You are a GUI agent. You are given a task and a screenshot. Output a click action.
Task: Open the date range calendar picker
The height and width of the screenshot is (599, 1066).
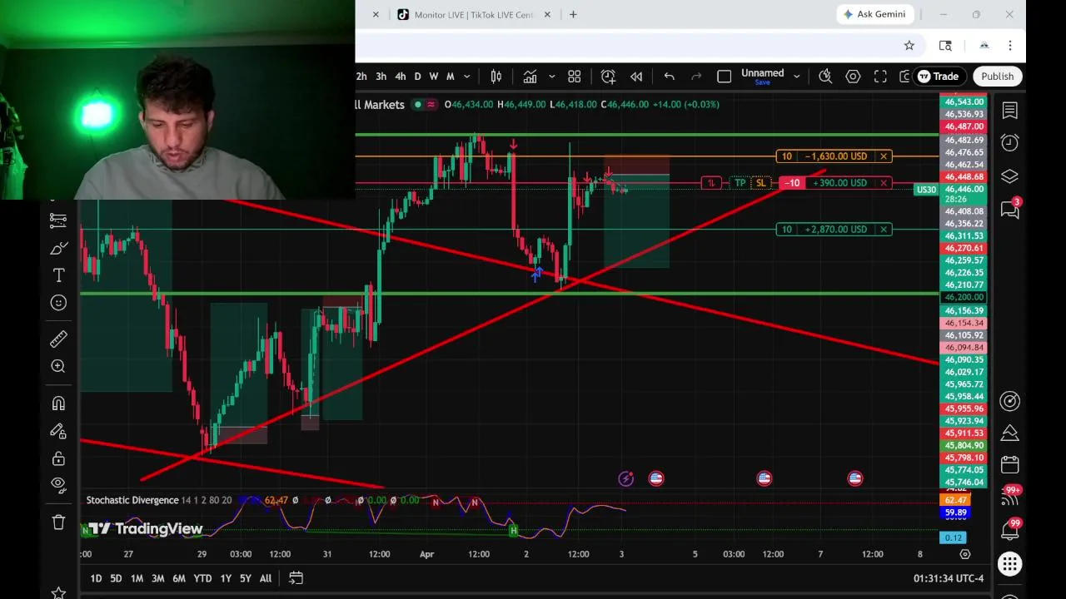point(296,577)
